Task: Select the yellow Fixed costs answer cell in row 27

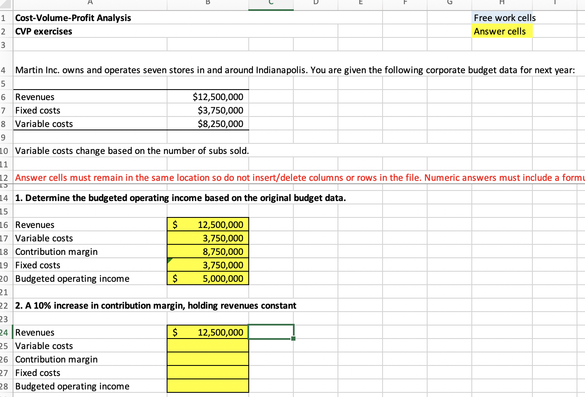Action: coord(207,373)
